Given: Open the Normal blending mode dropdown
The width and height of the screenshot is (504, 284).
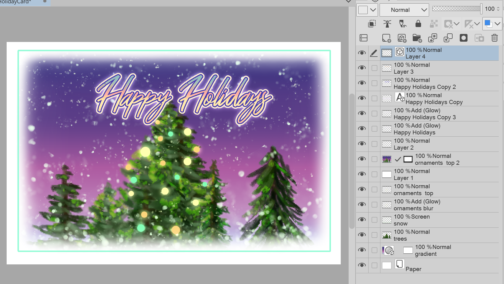Looking at the screenshot, I should tap(404, 10).
